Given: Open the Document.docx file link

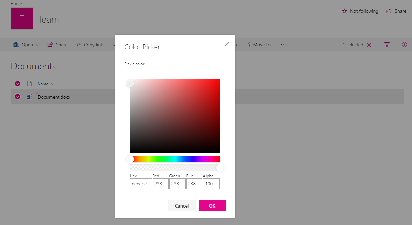Looking at the screenshot, I should [x=54, y=97].
